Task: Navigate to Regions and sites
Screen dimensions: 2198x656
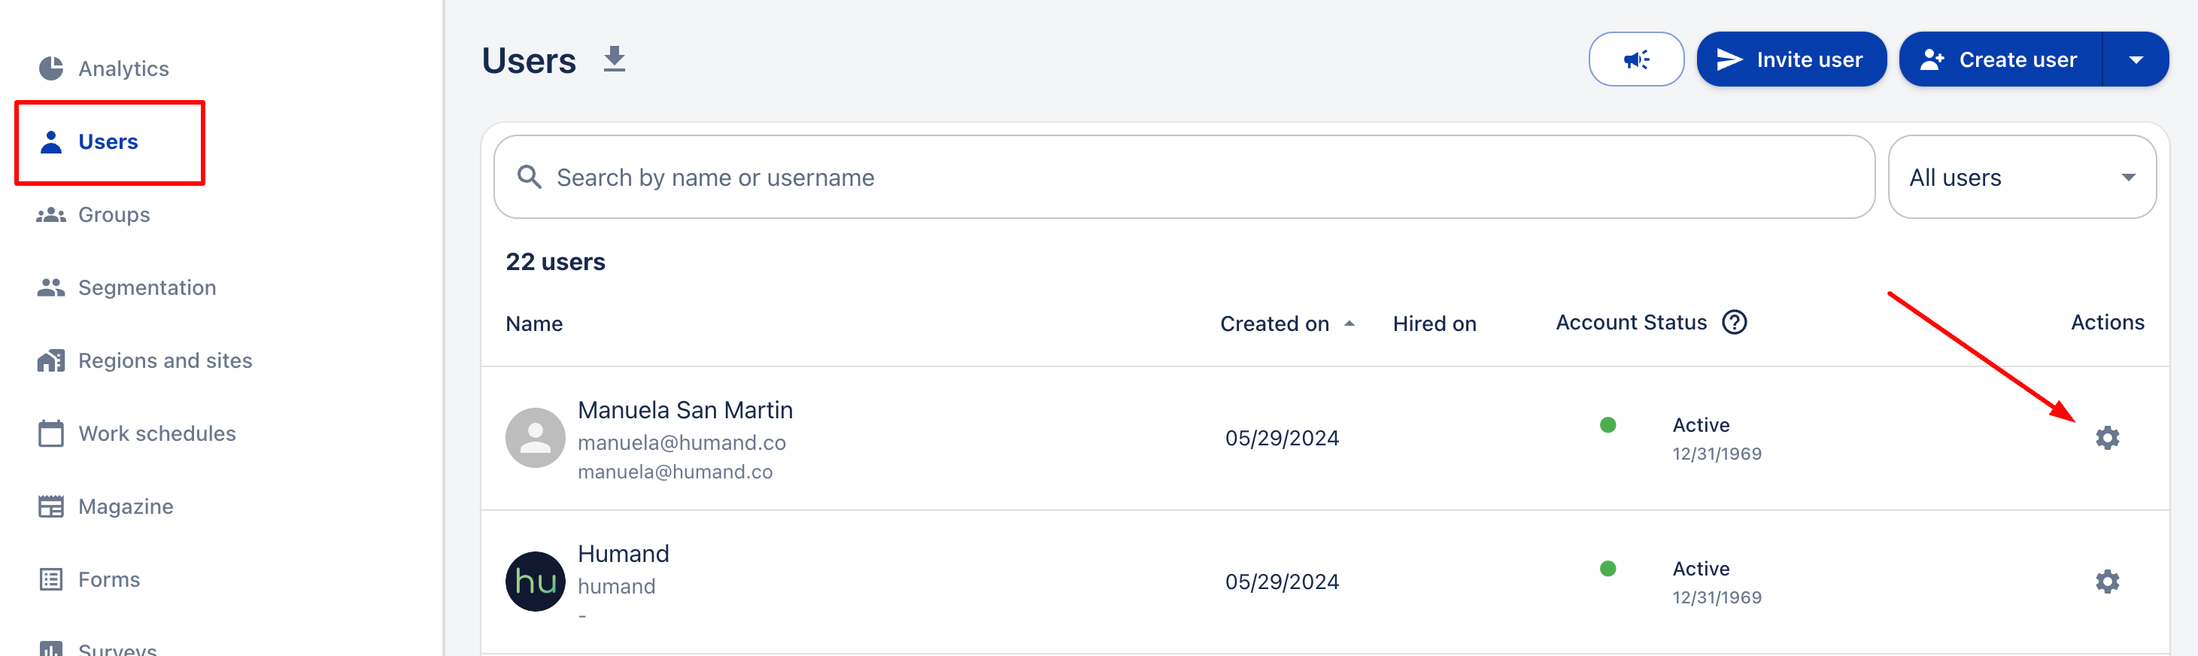Action: 165,361
